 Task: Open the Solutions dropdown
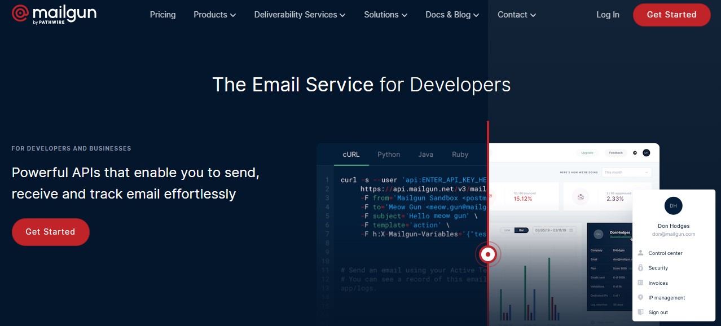coord(385,15)
